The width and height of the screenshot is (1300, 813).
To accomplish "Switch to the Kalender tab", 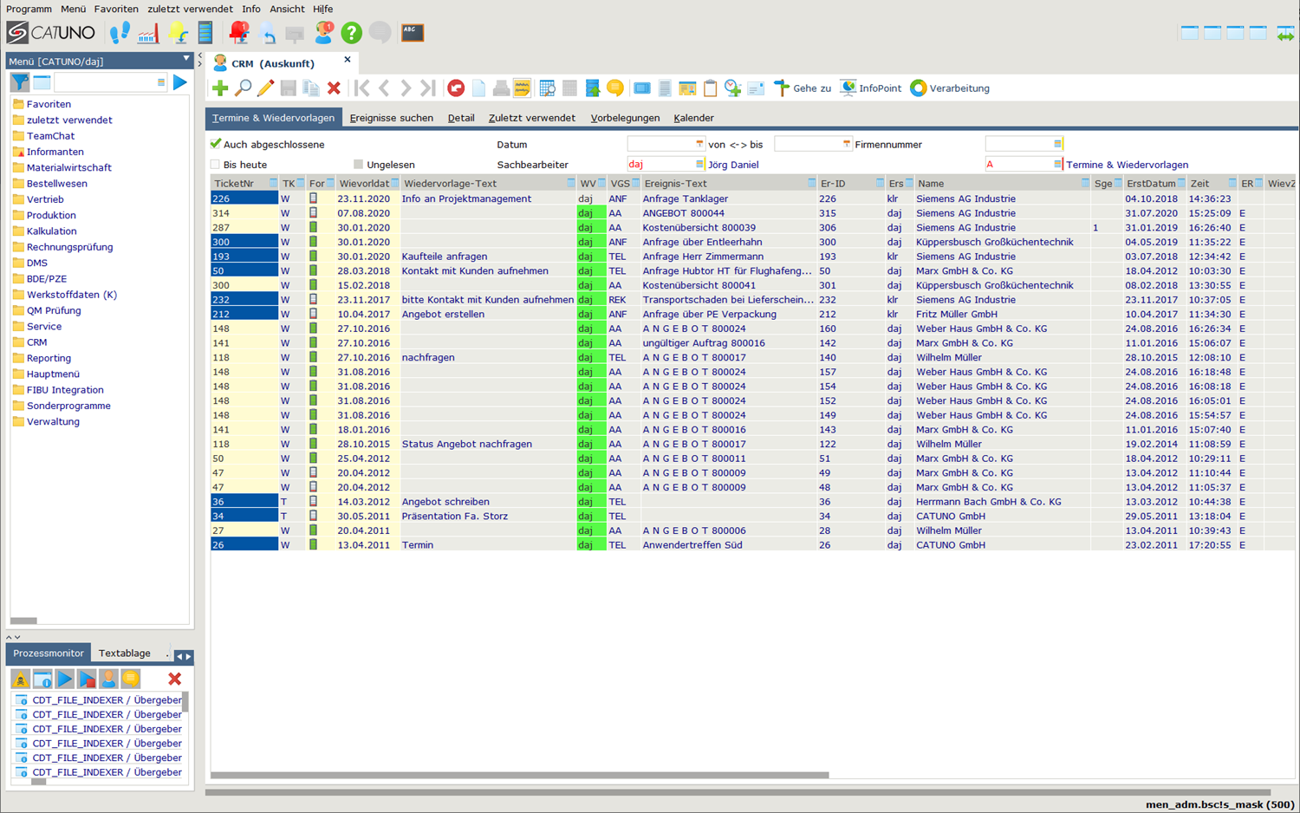I will [693, 118].
